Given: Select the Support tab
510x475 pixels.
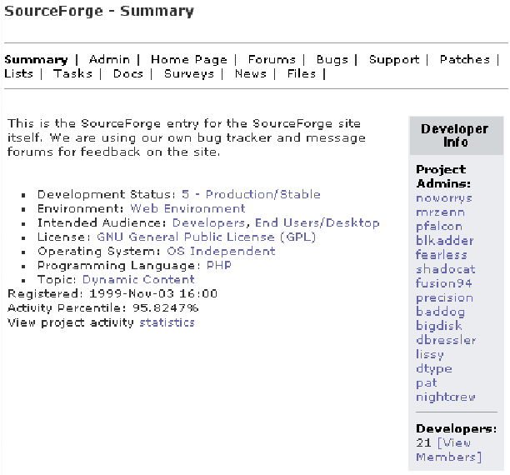Looking at the screenshot, I should 394,60.
